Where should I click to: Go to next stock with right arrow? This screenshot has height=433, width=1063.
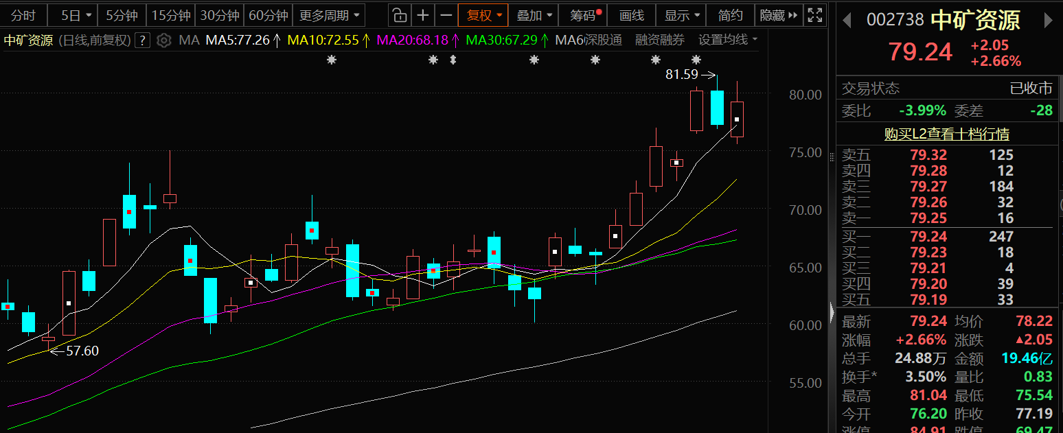[x=1048, y=21]
